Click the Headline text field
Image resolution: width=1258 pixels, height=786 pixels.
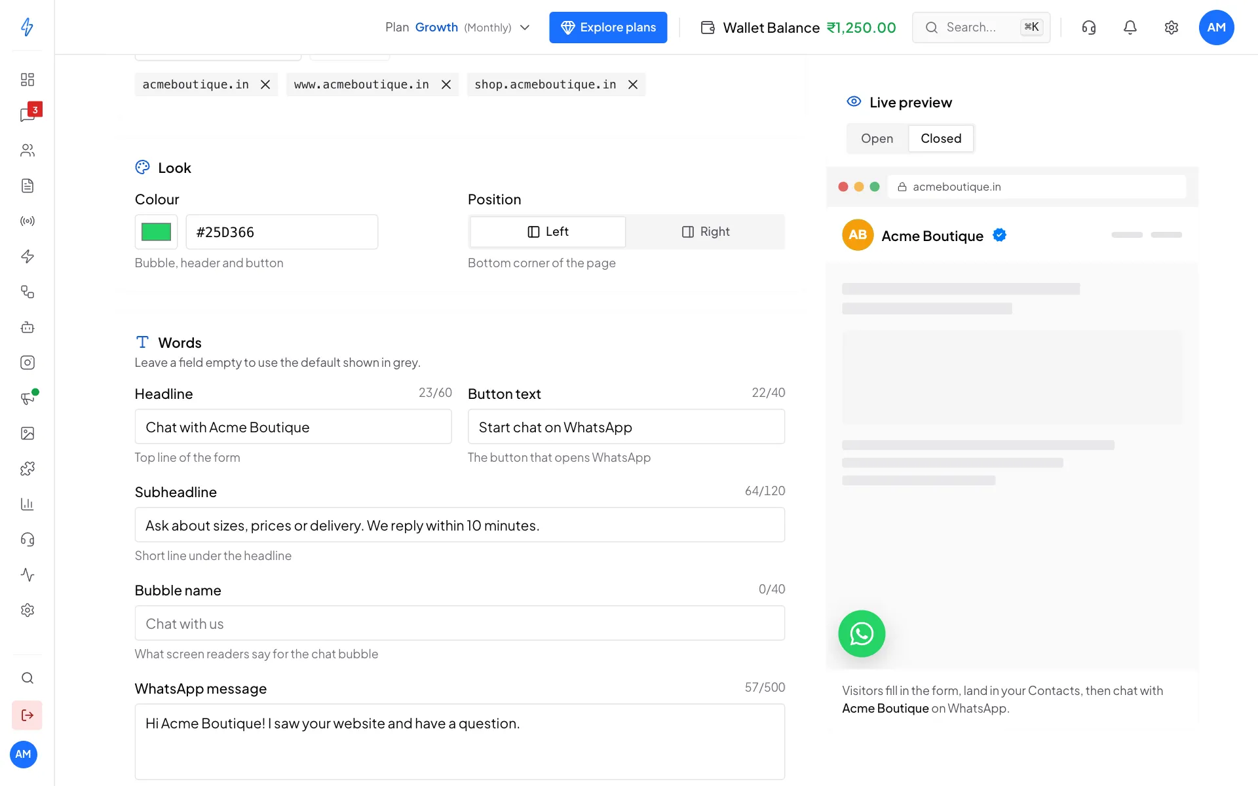[x=293, y=427]
